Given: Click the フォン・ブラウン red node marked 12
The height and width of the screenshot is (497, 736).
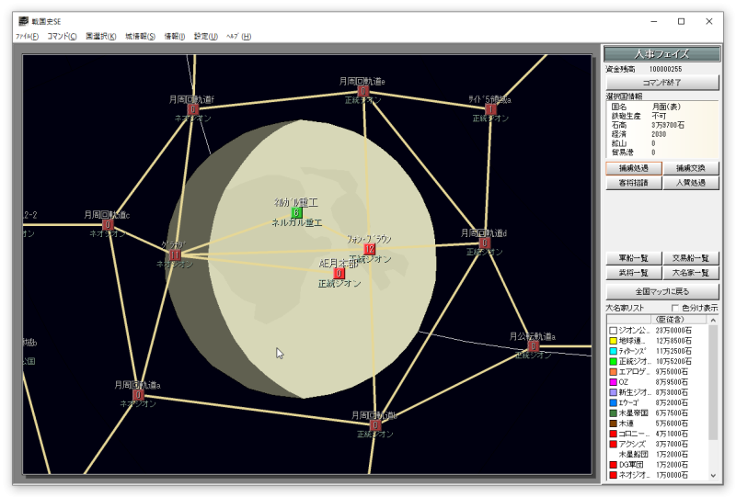Looking at the screenshot, I should (370, 249).
